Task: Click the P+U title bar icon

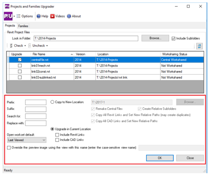Action: (x=7, y=7)
